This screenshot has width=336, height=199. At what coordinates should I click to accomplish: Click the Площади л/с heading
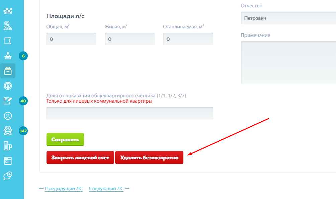pos(65,16)
